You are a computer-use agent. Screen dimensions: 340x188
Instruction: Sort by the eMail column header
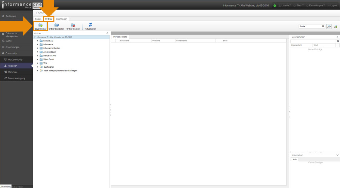254,40
